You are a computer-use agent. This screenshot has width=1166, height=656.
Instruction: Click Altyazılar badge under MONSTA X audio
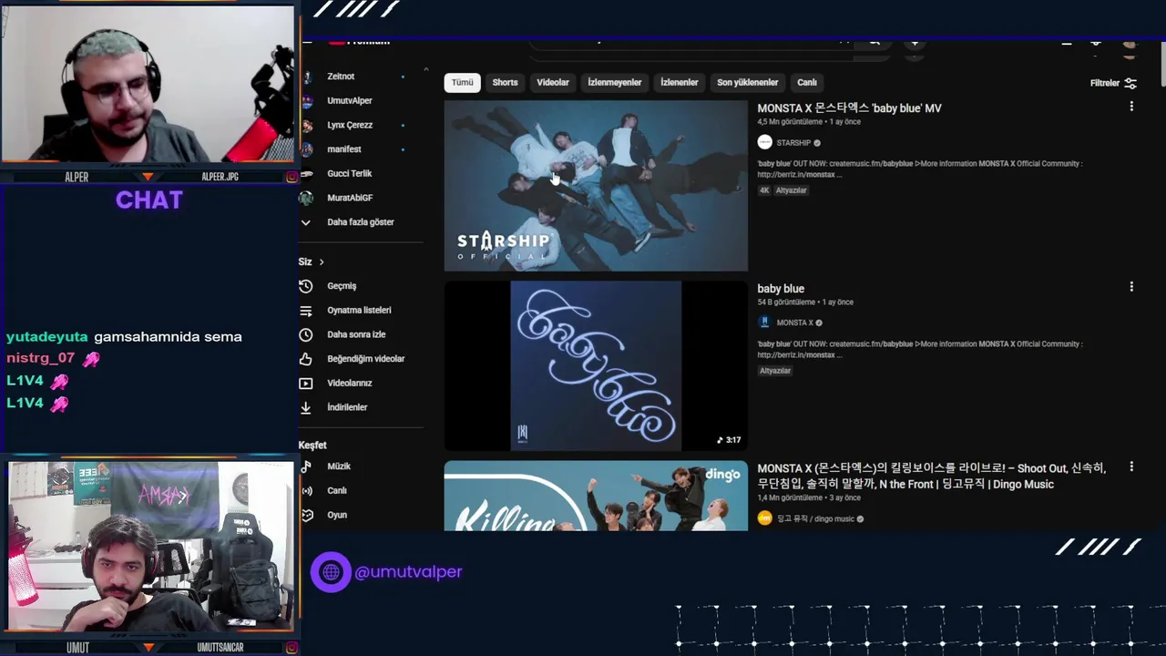pyautogui.click(x=775, y=371)
